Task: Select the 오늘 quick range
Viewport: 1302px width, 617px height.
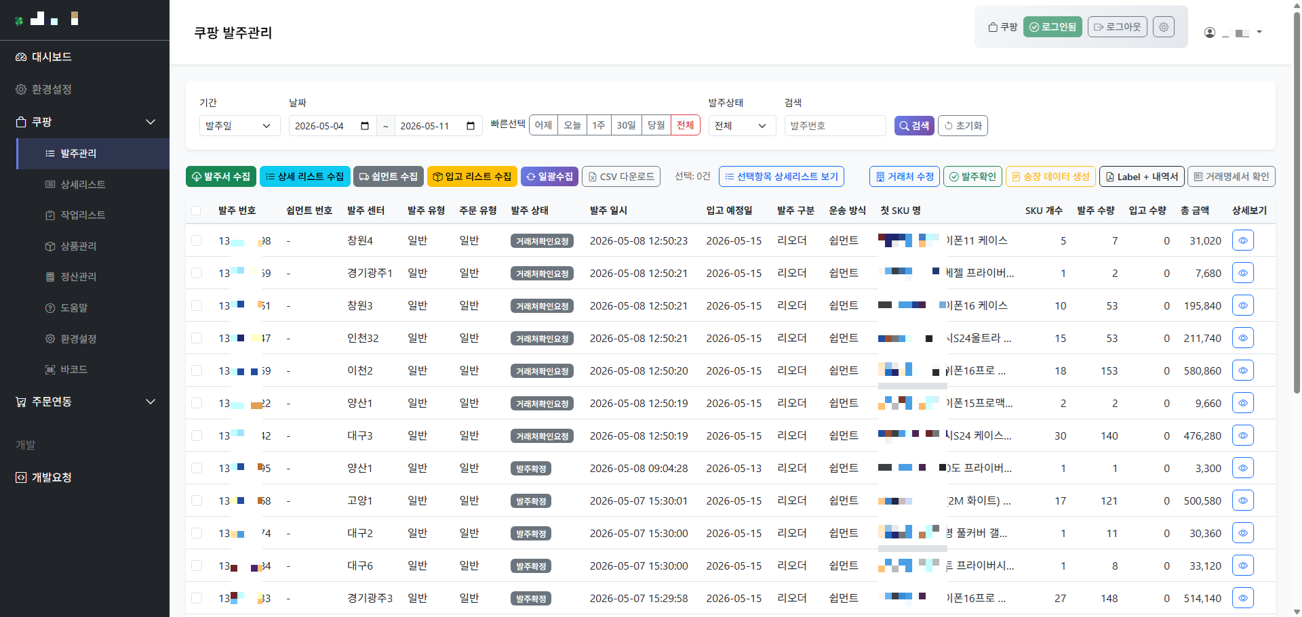Action: click(x=572, y=125)
